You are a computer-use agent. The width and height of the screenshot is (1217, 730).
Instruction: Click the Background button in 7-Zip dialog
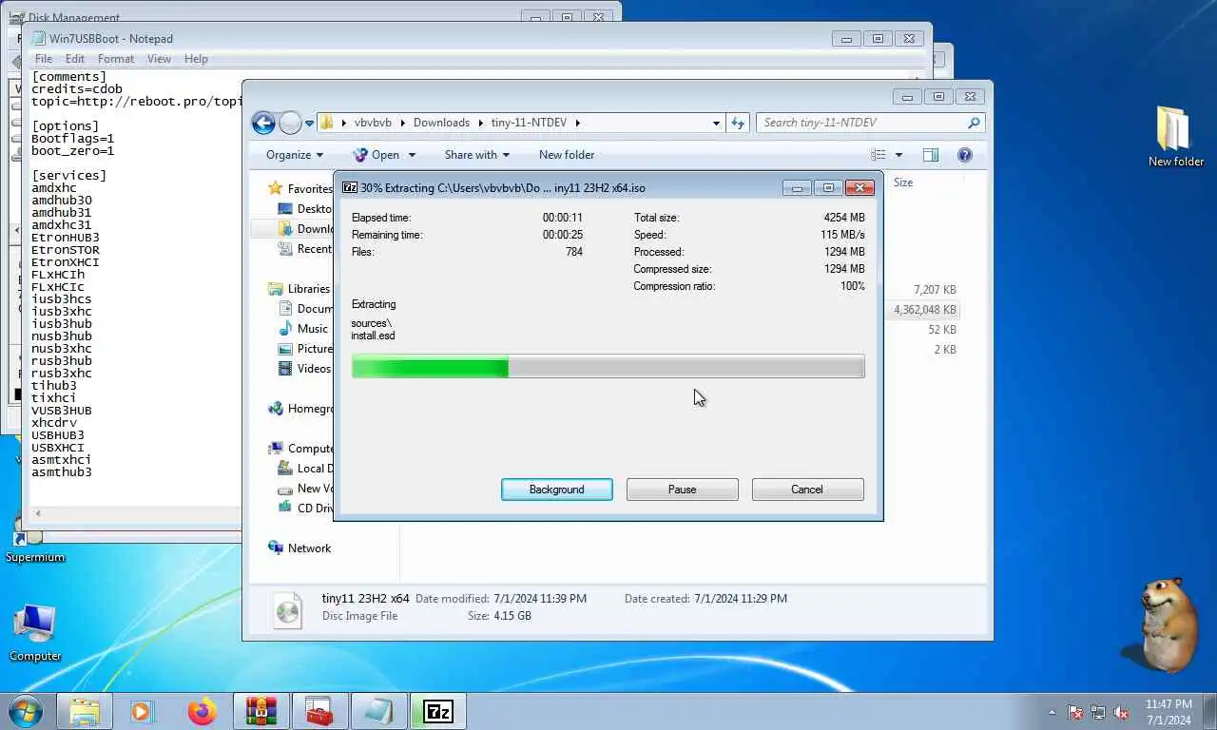click(556, 490)
